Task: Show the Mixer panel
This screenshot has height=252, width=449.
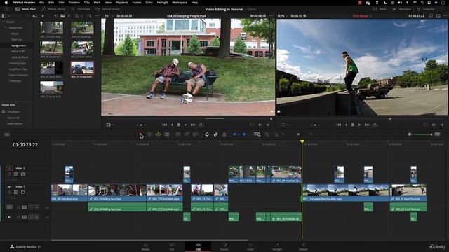Action: 380,9
